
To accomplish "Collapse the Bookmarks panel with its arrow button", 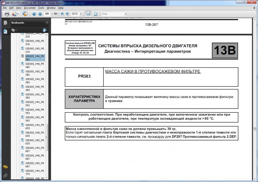I will (47, 22).
